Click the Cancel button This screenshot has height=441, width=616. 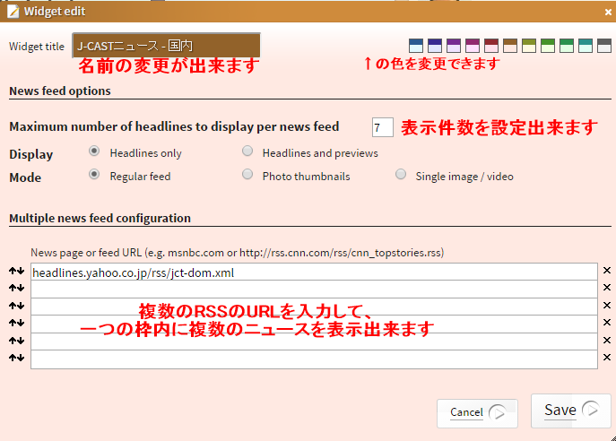477,413
